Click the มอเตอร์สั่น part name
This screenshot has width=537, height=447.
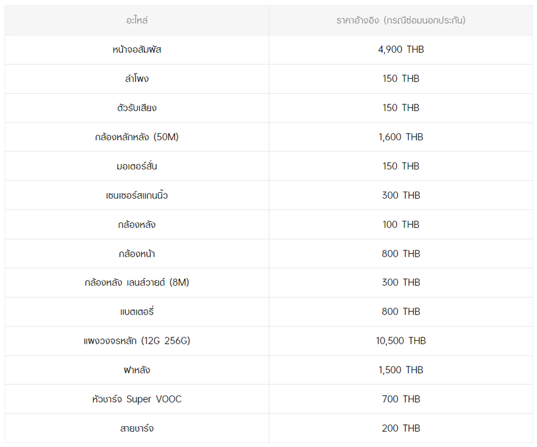(x=137, y=166)
